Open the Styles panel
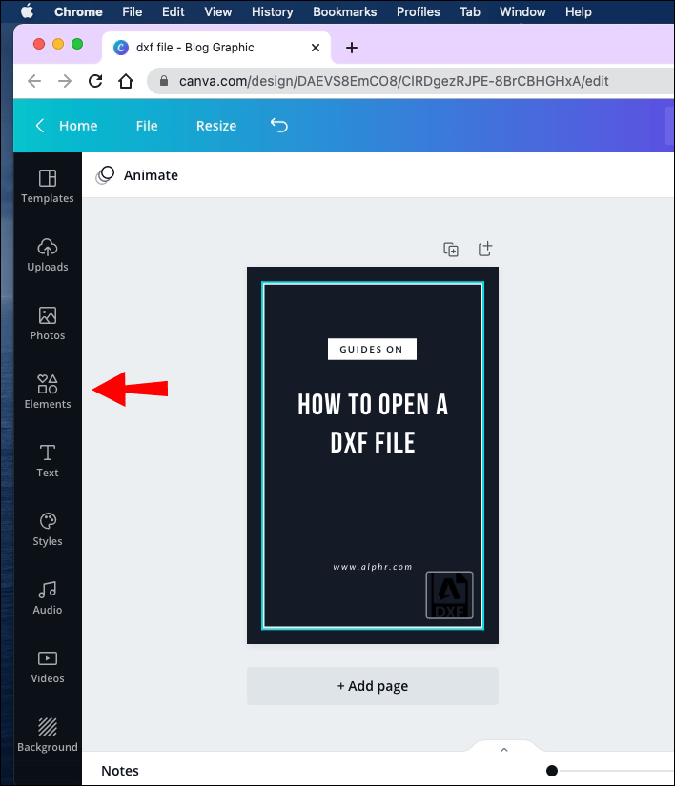 pyautogui.click(x=48, y=530)
